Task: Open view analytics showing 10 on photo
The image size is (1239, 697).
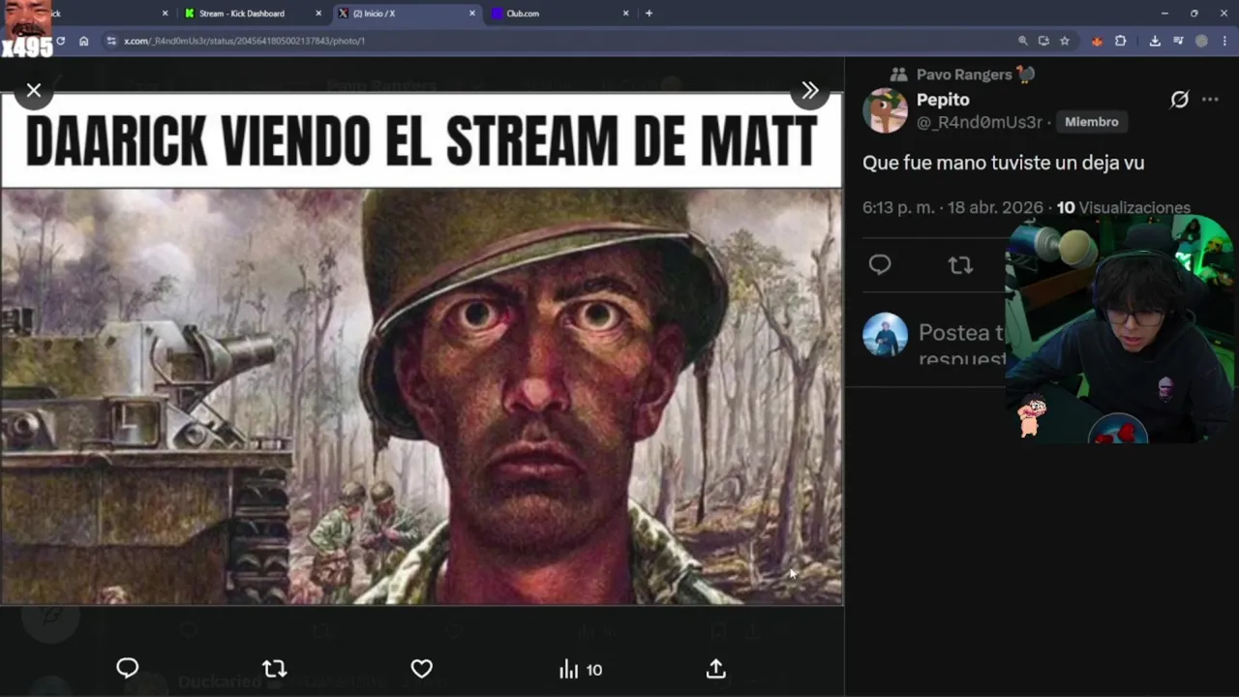Action: point(581,669)
